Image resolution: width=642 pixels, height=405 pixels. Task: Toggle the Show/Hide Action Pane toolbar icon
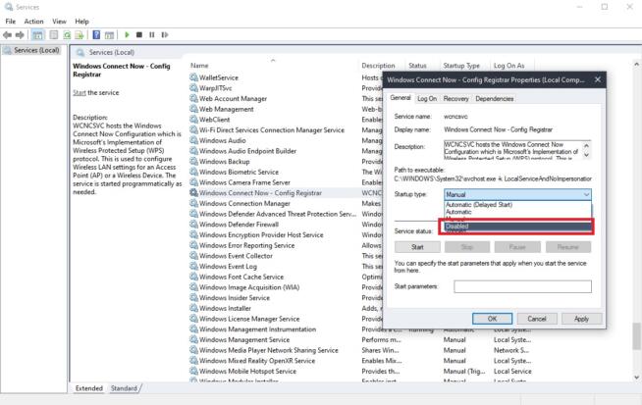click(x=109, y=35)
